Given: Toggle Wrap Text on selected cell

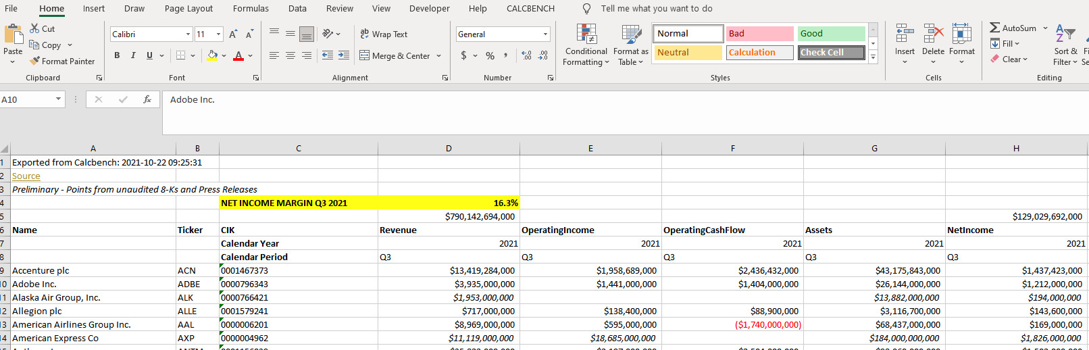Looking at the screenshot, I should click(x=384, y=34).
